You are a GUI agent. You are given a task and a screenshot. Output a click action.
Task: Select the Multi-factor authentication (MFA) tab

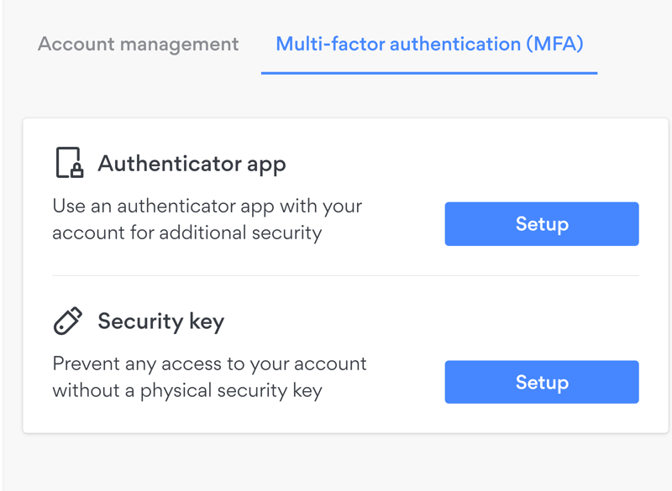click(429, 44)
